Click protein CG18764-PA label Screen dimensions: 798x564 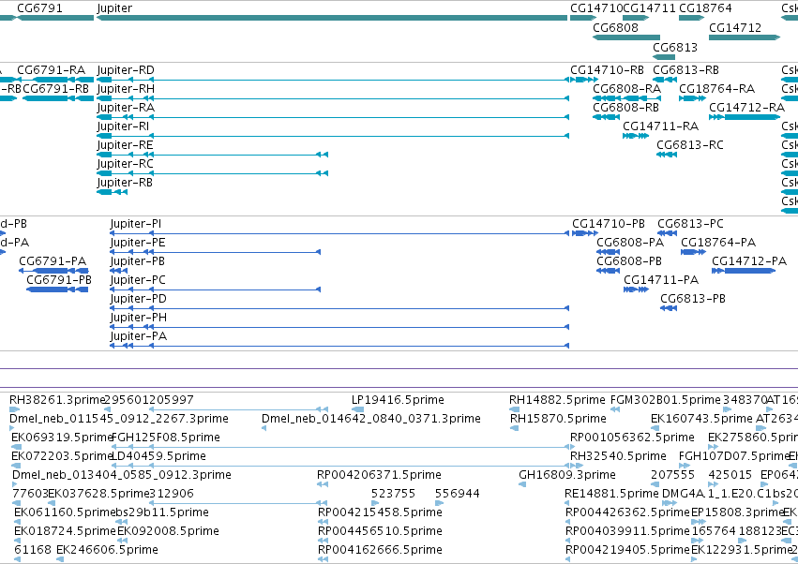[718, 243]
